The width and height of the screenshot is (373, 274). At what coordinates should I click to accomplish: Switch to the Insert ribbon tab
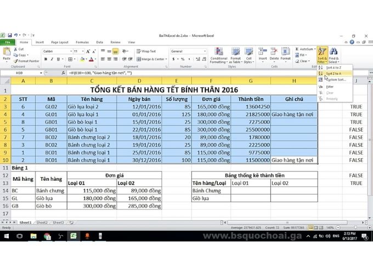click(x=39, y=42)
